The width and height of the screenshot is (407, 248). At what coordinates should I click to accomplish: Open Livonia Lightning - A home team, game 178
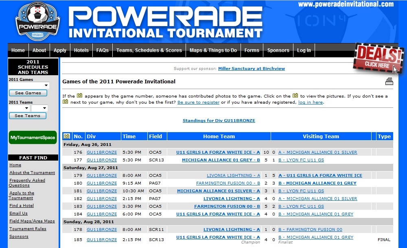tap(232, 230)
